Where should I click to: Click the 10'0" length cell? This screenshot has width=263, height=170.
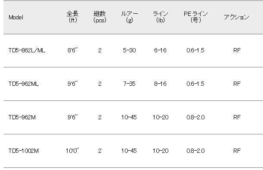coord(72,150)
